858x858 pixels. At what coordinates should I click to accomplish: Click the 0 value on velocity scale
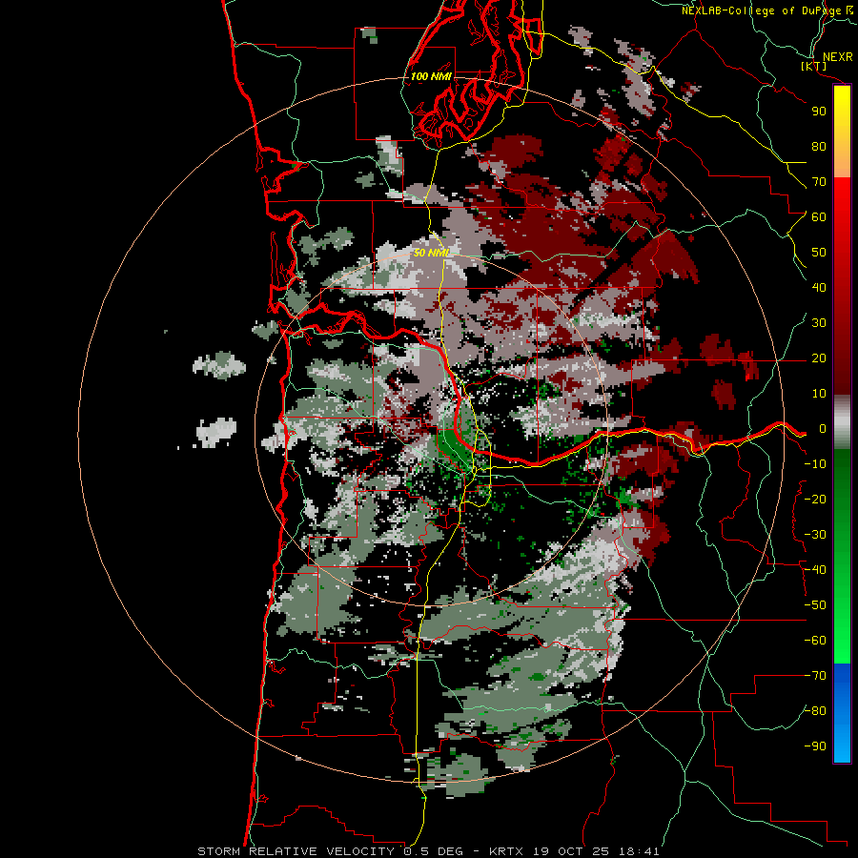tap(822, 429)
